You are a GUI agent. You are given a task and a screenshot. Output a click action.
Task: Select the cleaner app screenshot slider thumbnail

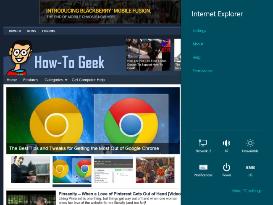click(113, 169)
